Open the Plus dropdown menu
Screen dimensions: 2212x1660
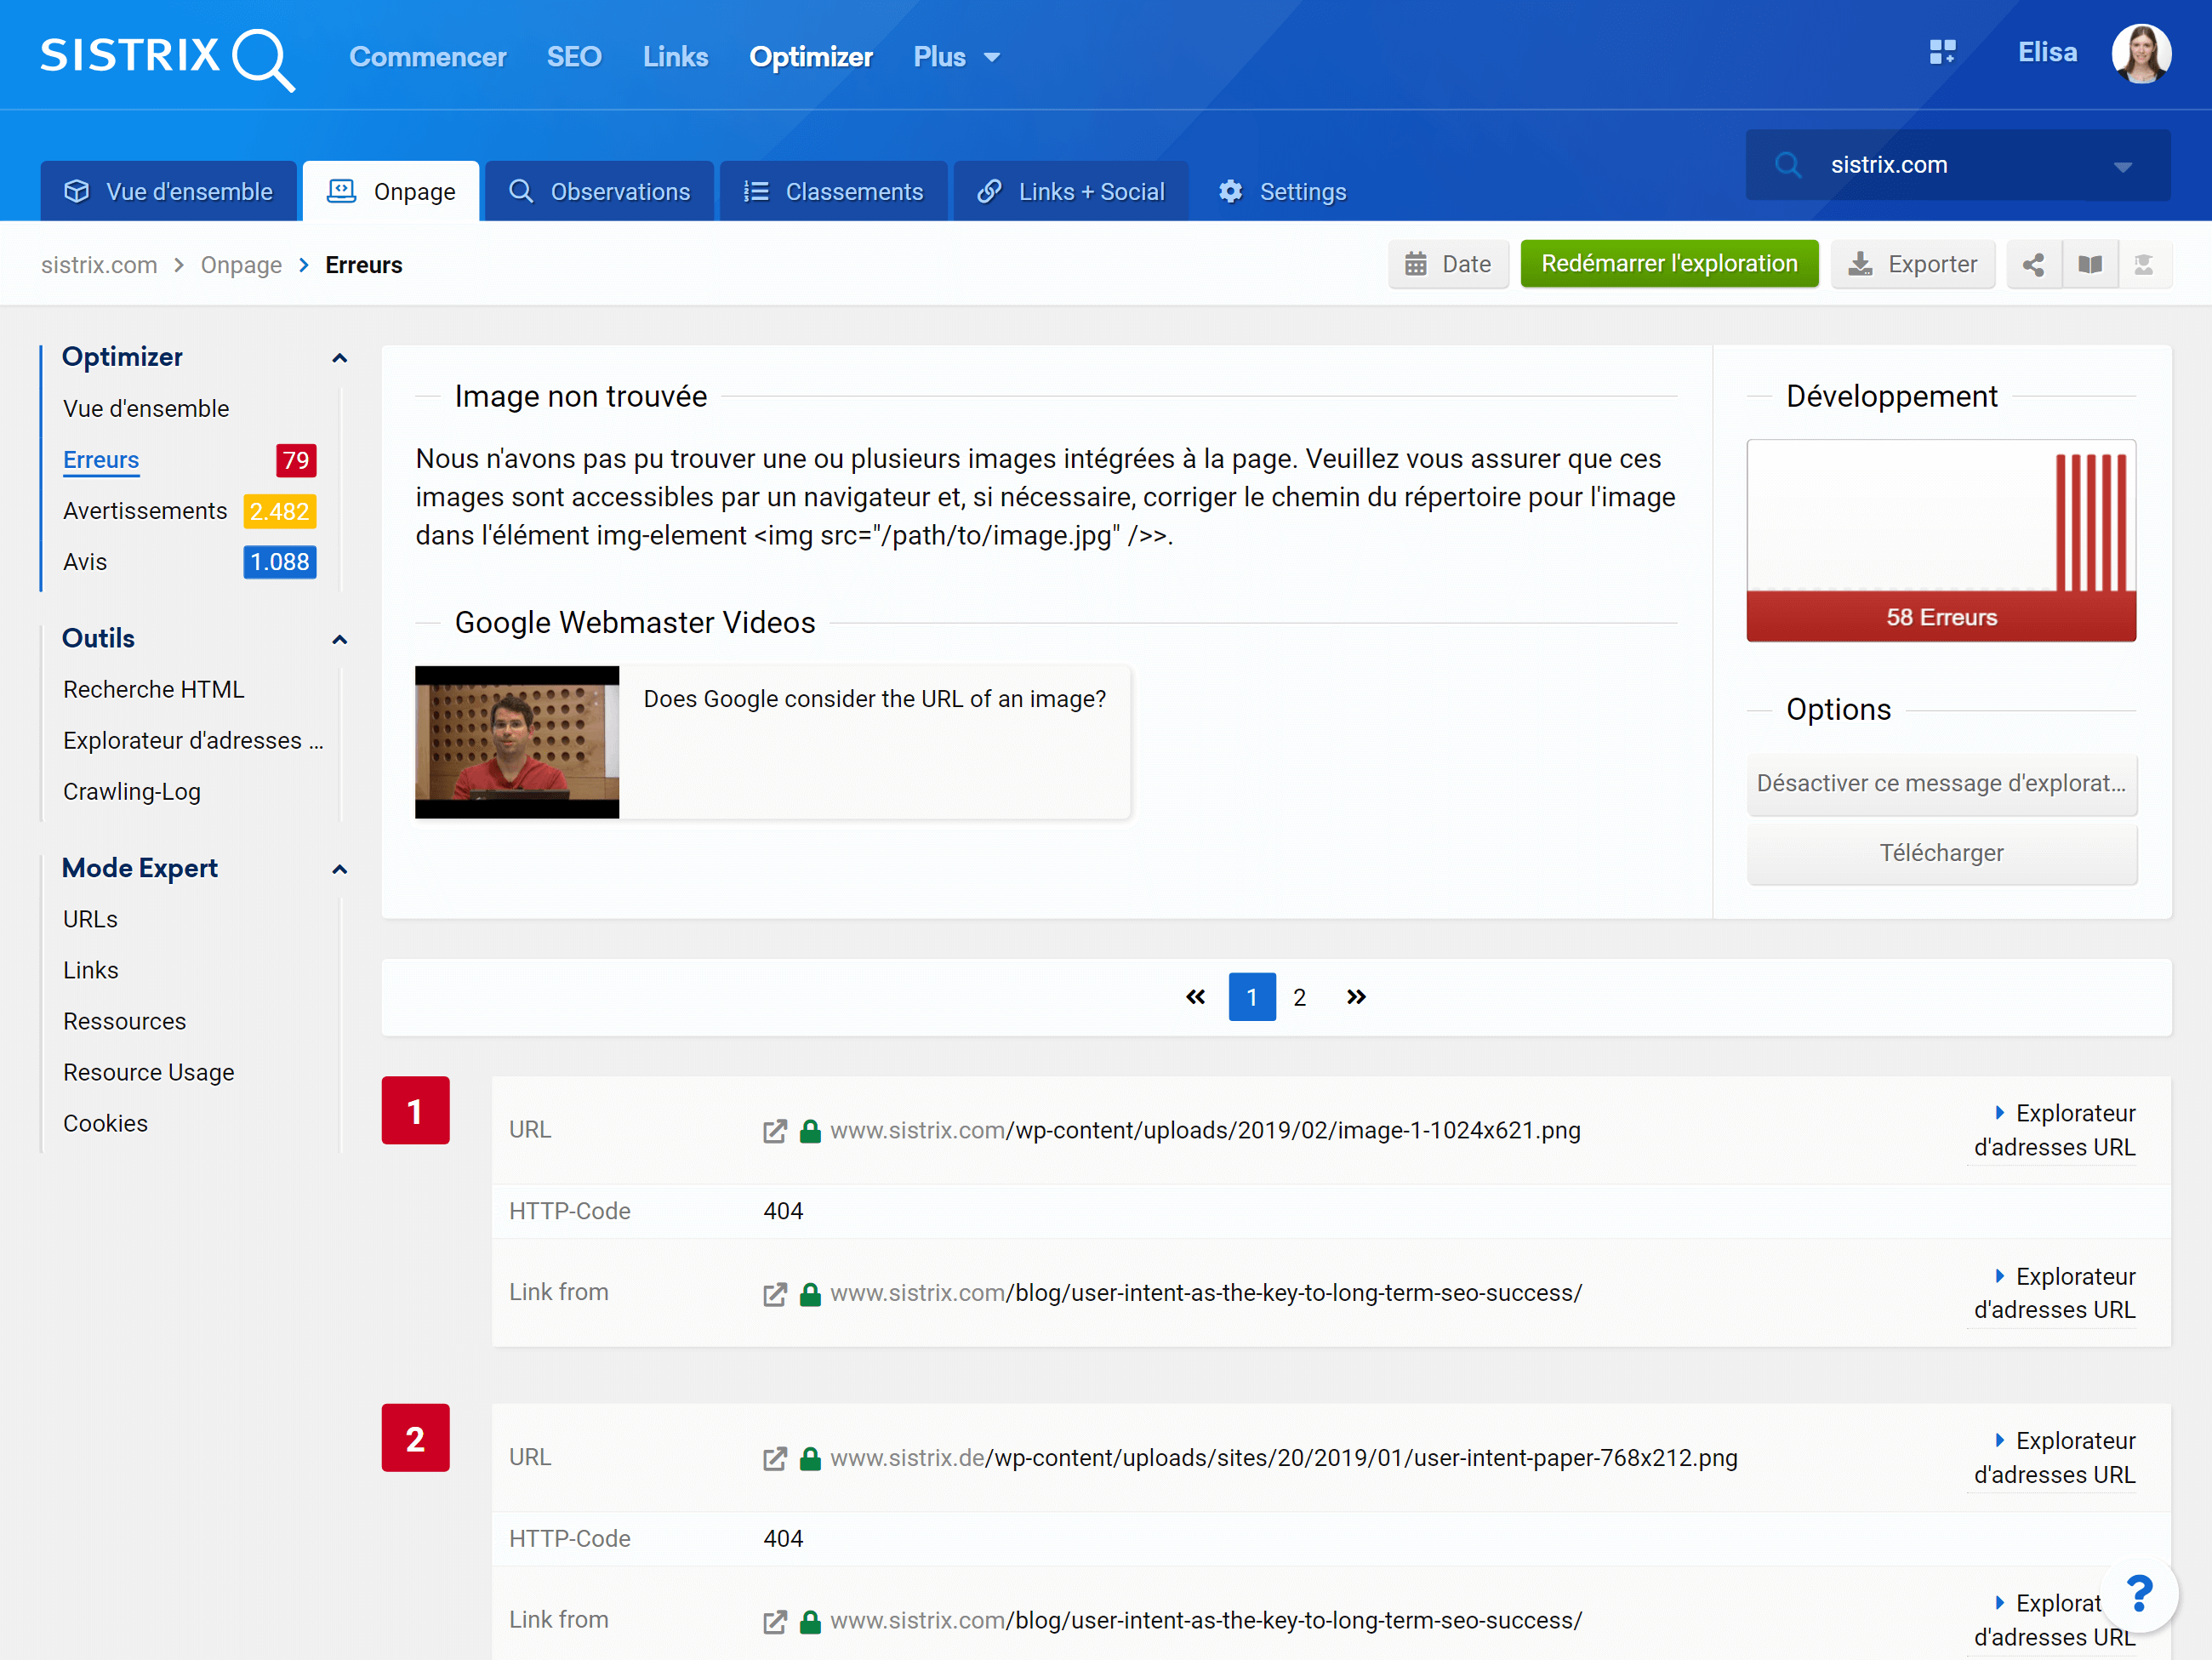point(956,57)
